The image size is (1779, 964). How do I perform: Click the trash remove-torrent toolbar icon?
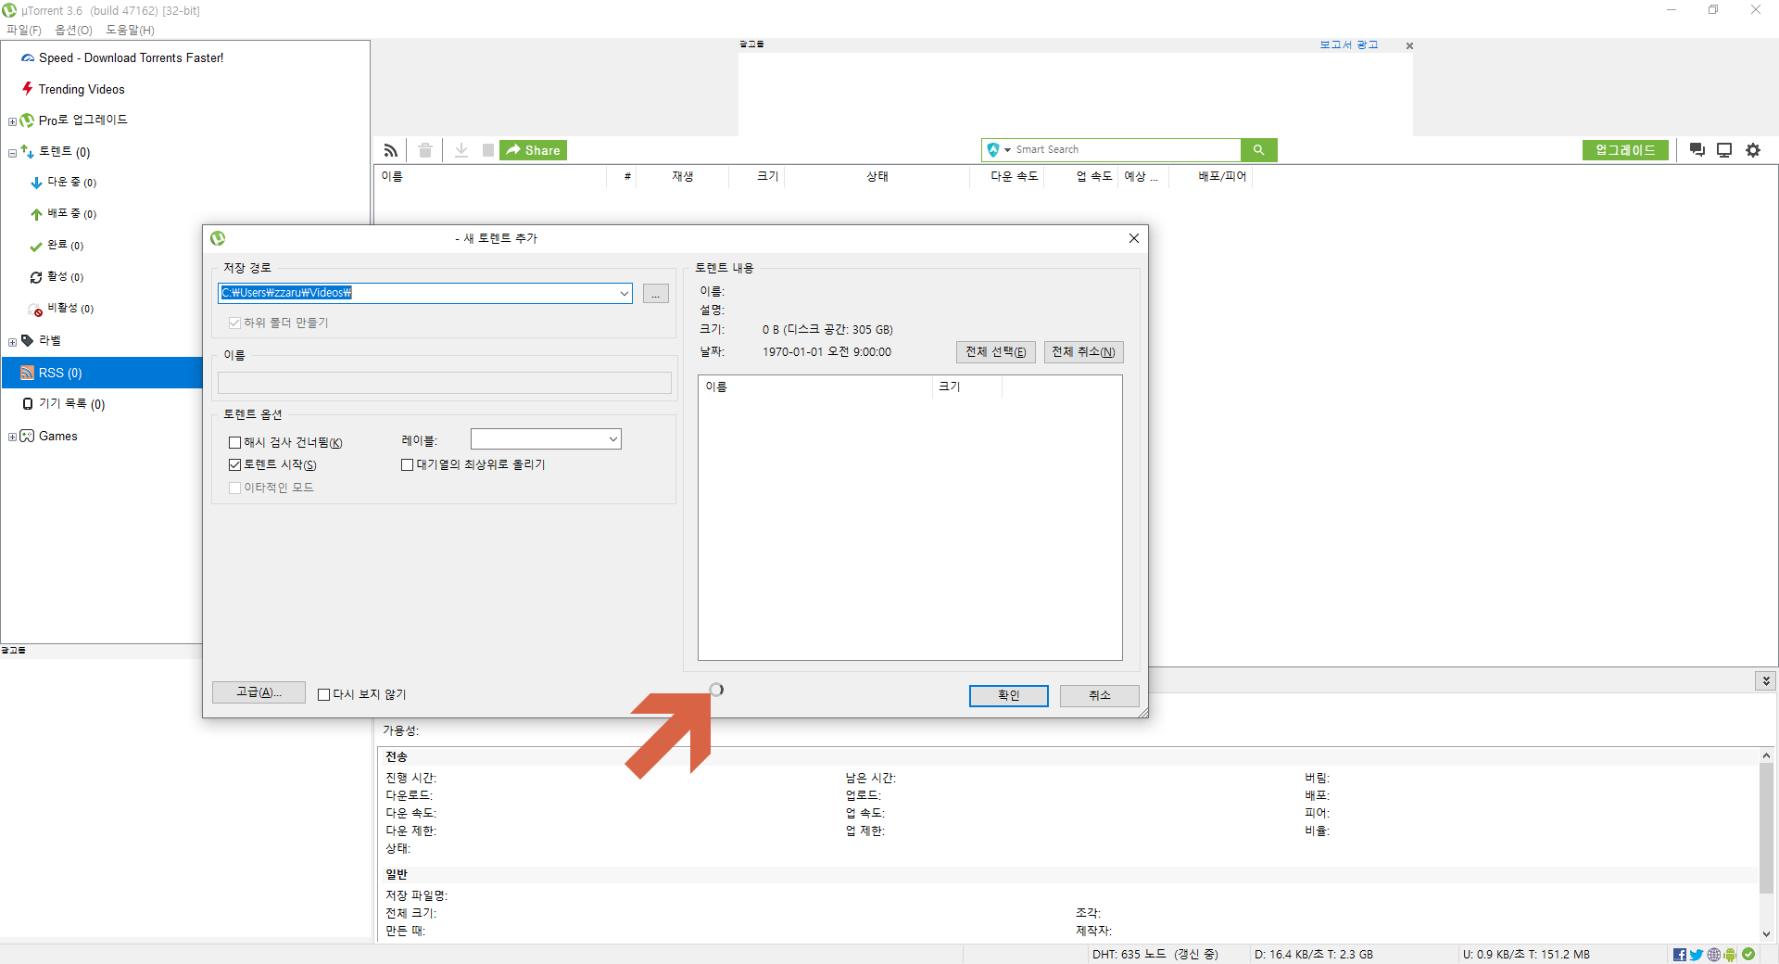click(x=425, y=150)
